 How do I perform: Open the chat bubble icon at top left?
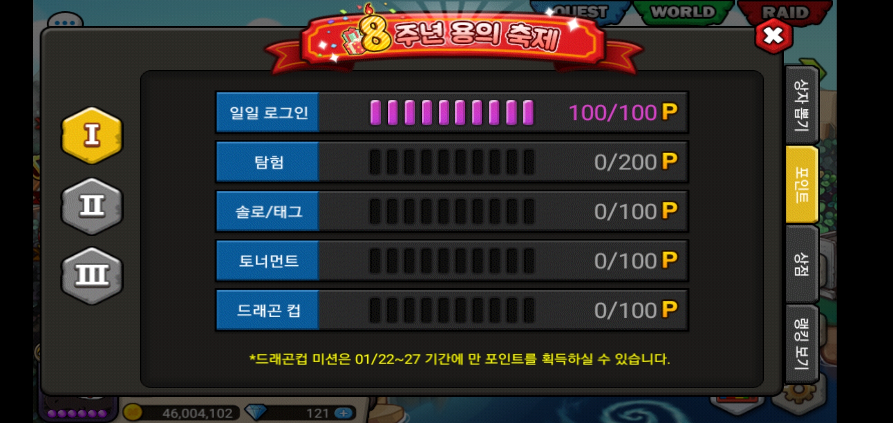coord(65,22)
